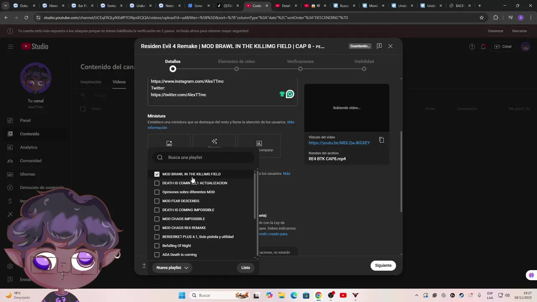Open Idiomas in the sidebar
This screenshot has width=537, height=302.
27,174
